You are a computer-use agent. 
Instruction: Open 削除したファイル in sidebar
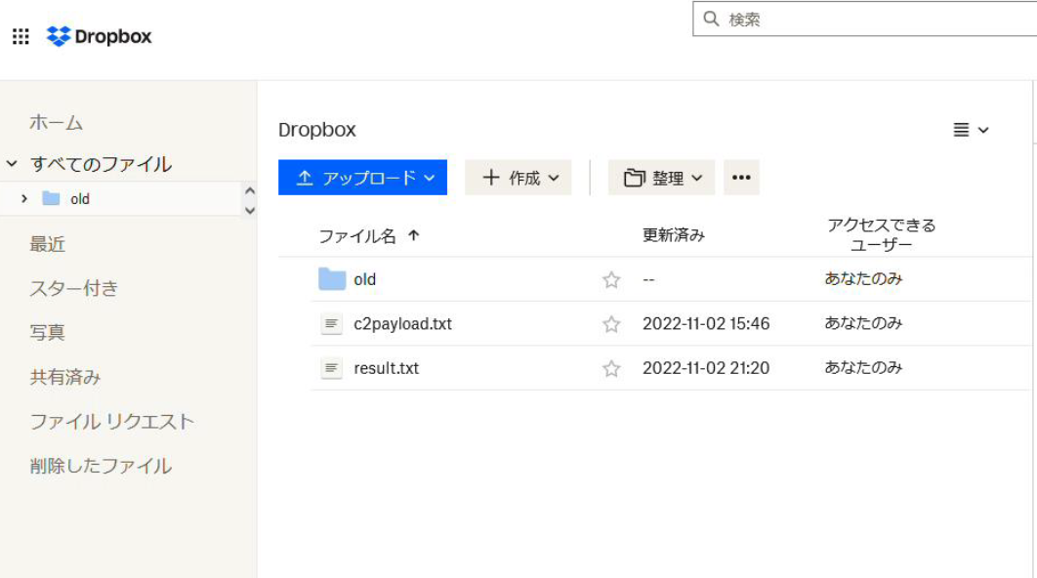click(x=101, y=466)
